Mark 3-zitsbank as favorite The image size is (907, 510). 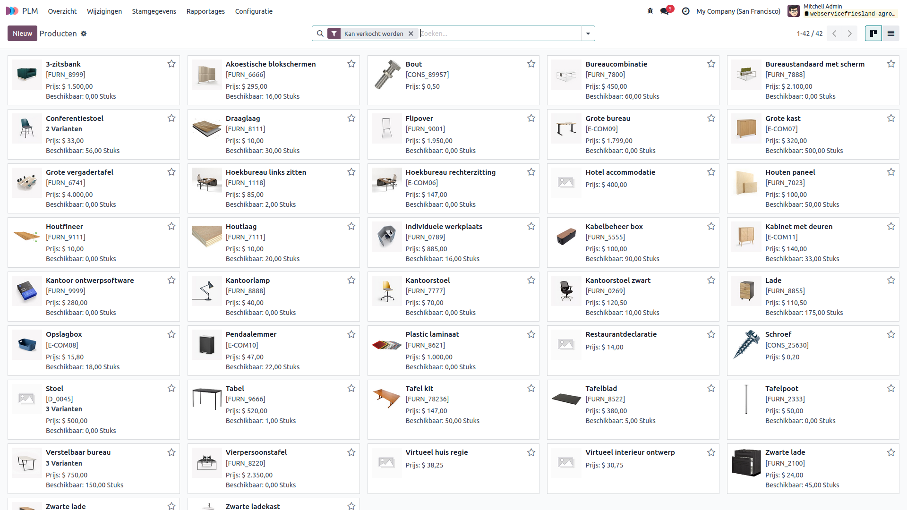(171, 64)
